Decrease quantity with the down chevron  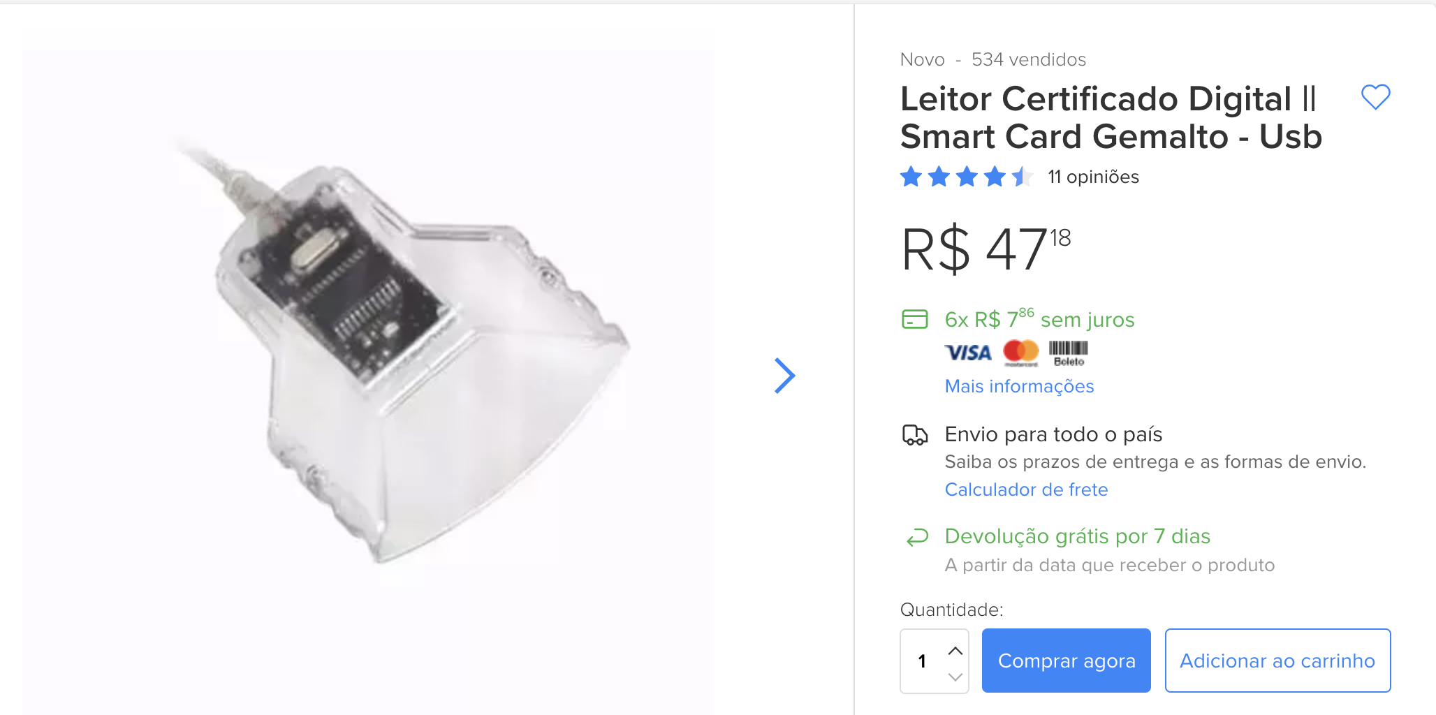955,677
